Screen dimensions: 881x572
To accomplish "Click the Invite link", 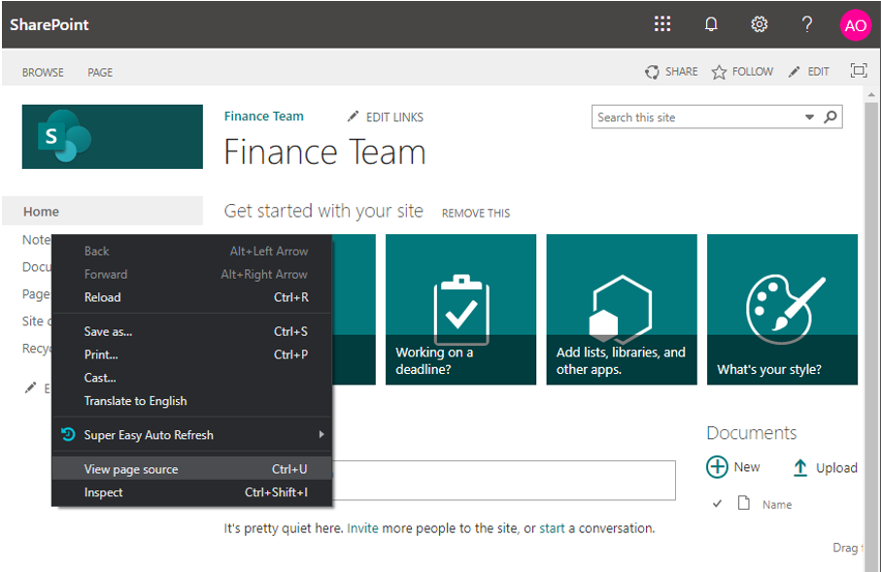I will (x=362, y=528).
